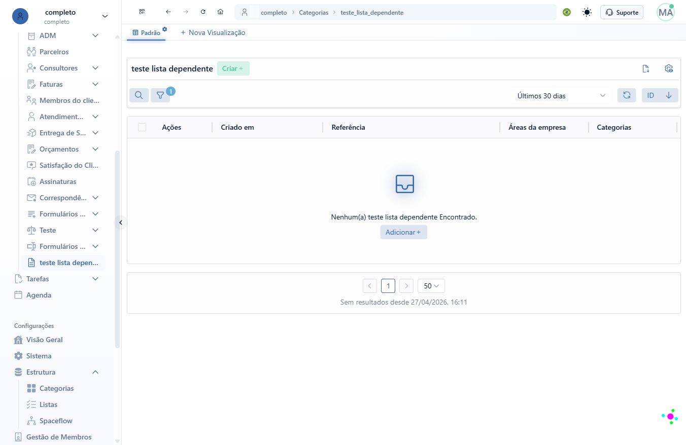The width and height of the screenshot is (686, 445).
Task: Open Categorias under Estrutura
Action: pyautogui.click(x=56, y=388)
